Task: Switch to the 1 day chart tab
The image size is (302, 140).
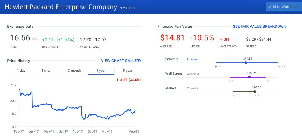Action: [x=21, y=71]
